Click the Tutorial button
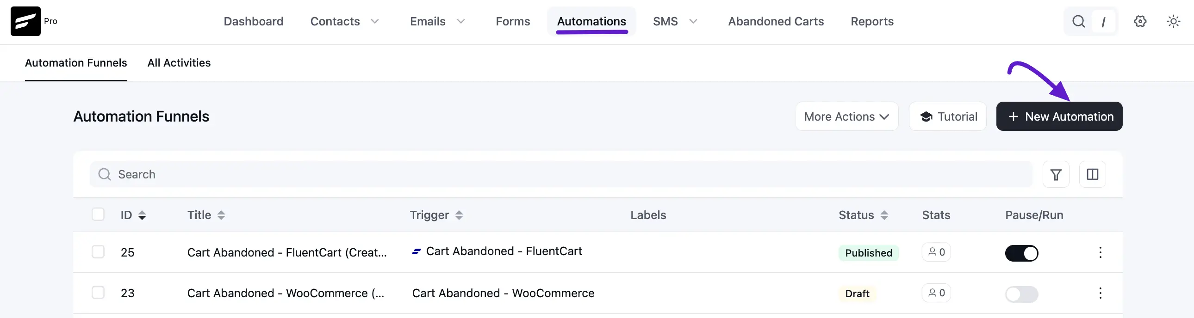 pyautogui.click(x=947, y=116)
